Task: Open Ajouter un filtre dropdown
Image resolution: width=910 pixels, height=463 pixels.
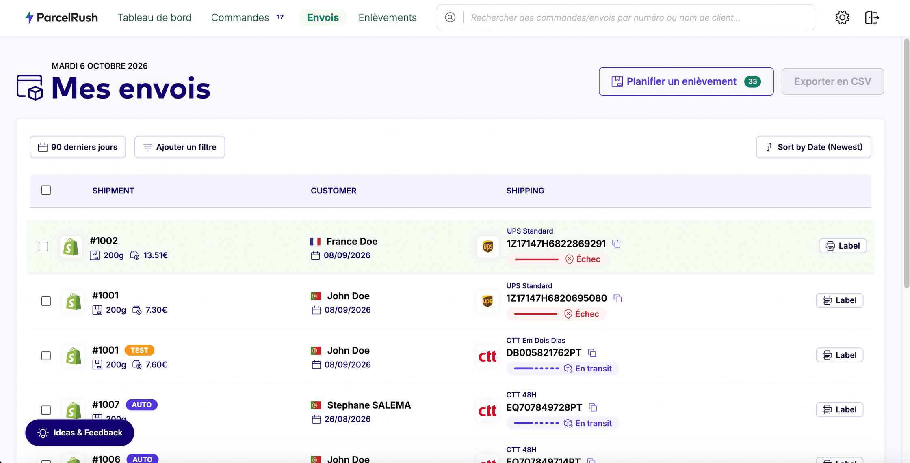Action: point(180,147)
